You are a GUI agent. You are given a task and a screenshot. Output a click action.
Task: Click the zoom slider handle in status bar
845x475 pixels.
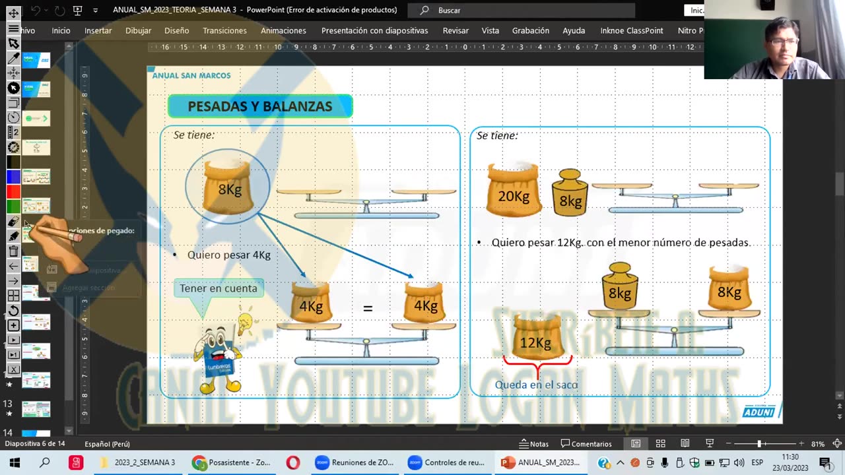759,444
